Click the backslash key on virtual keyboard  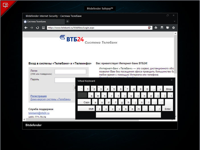[x=170, y=95]
